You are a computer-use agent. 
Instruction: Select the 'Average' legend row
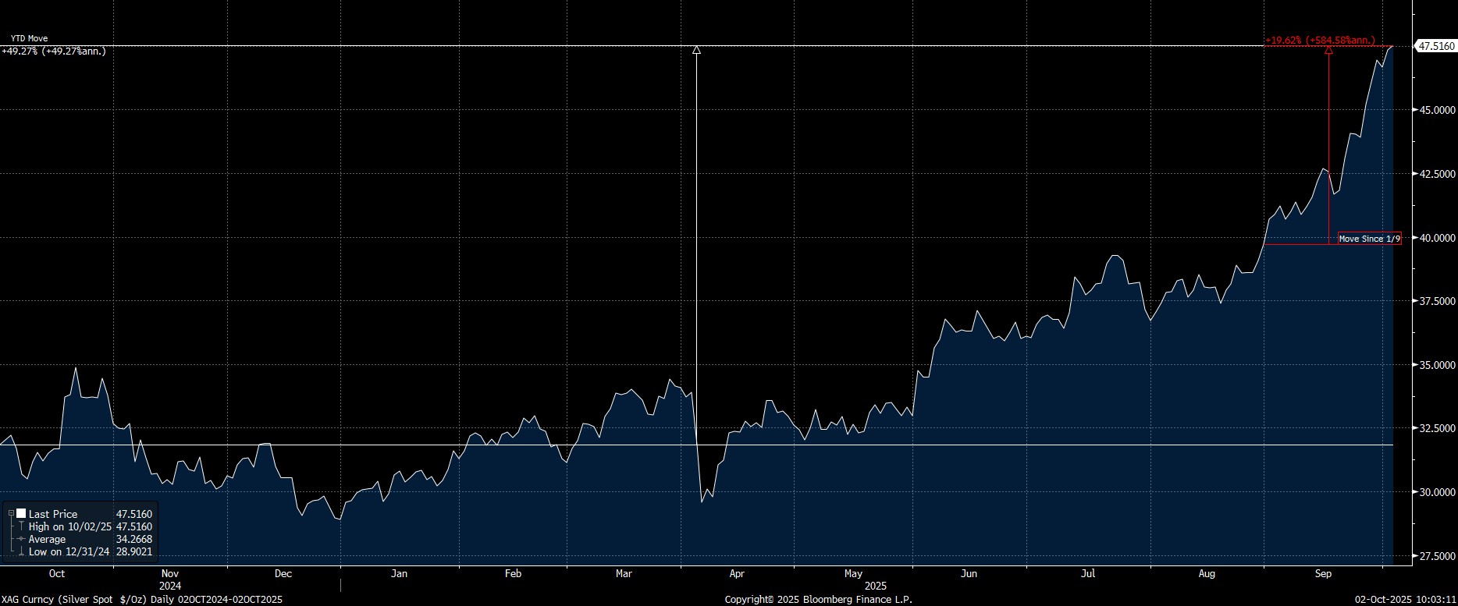pos(47,540)
